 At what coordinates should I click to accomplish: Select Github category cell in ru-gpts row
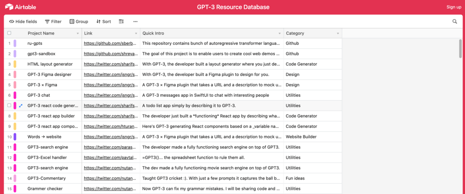pos(313,44)
